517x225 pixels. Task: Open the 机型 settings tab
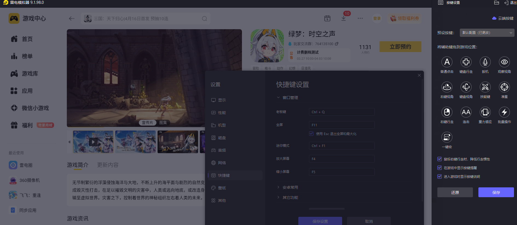(x=235, y=125)
